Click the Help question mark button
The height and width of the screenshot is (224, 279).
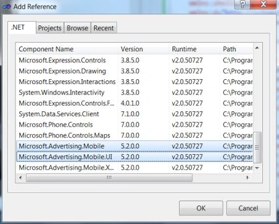pos(242,4)
